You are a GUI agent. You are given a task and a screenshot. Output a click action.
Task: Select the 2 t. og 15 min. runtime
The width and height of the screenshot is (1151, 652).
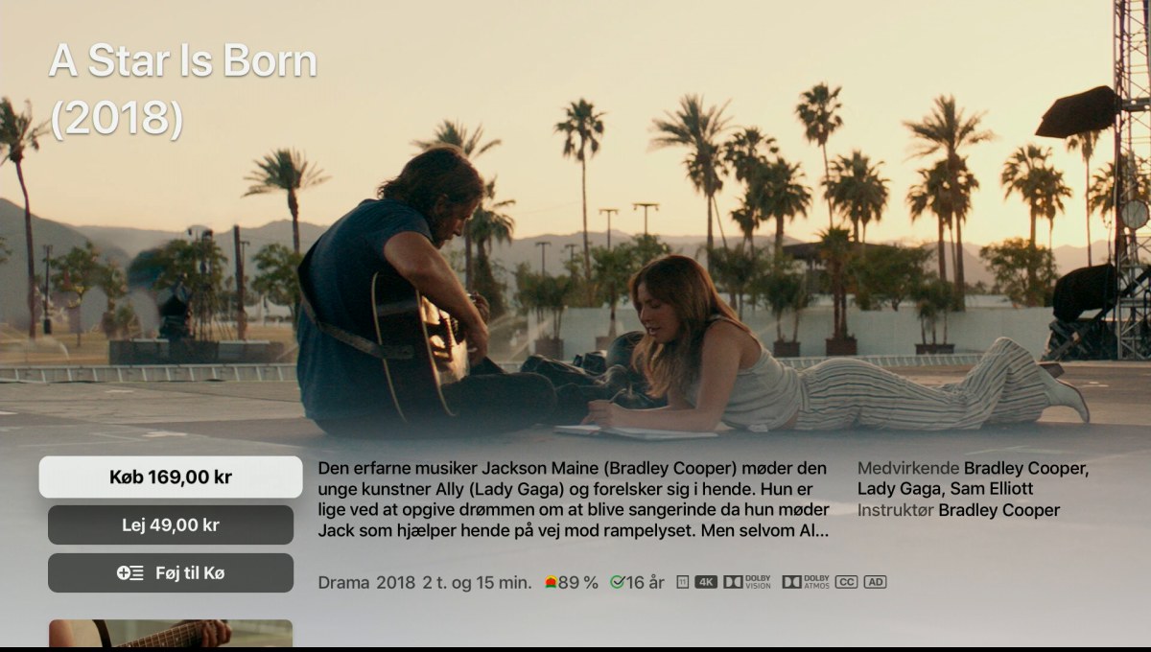[x=477, y=582]
